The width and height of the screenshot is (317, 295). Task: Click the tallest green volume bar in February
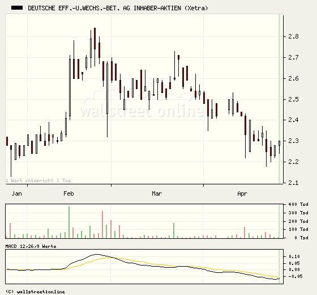(69, 222)
